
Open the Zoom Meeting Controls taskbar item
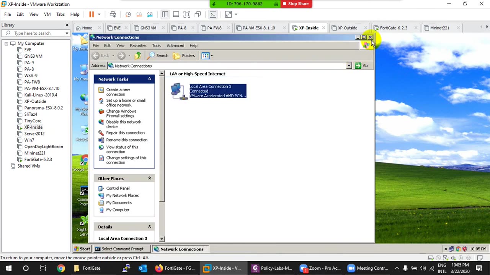click(368, 268)
